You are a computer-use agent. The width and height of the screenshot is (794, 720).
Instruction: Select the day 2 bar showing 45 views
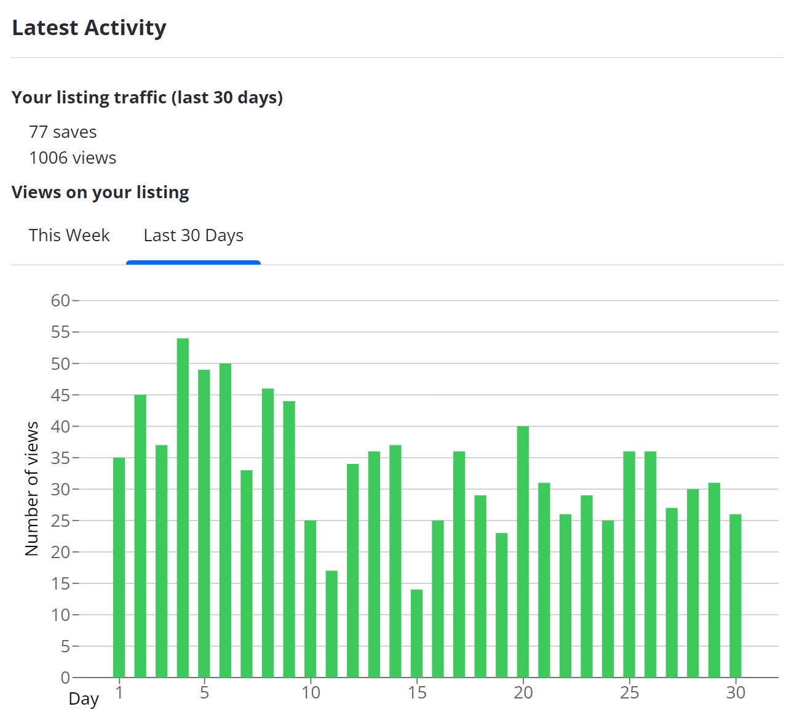[140, 536]
